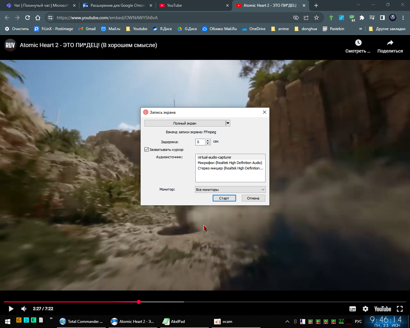The width and height of the screenshot is (410, 328).
Task: Enter fullscreen video mode
Action: pyautogui.click(x=400, y=309)
